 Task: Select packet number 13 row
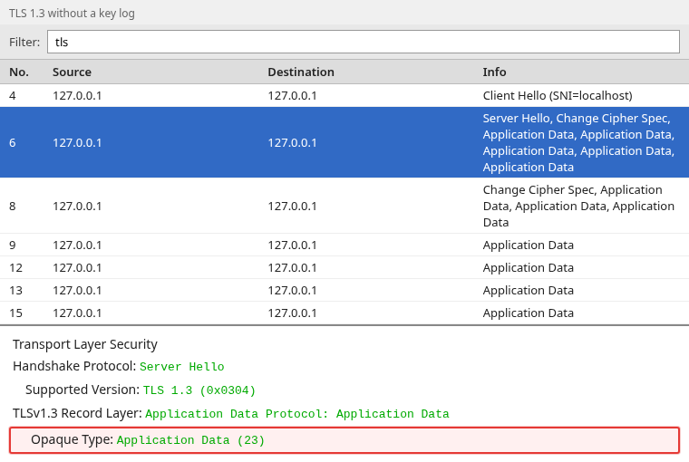pos(344,290)
